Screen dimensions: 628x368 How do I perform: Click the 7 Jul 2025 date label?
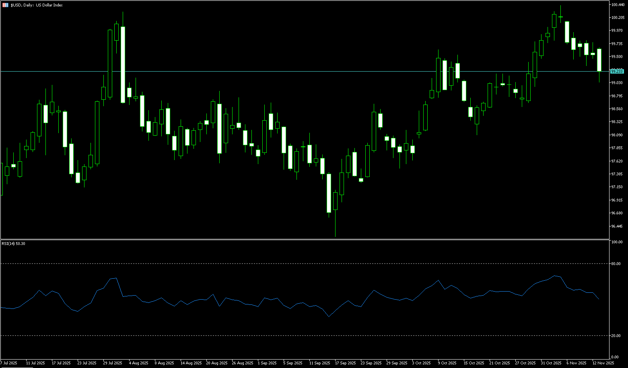pyautogui.click(x=9, y=363)
